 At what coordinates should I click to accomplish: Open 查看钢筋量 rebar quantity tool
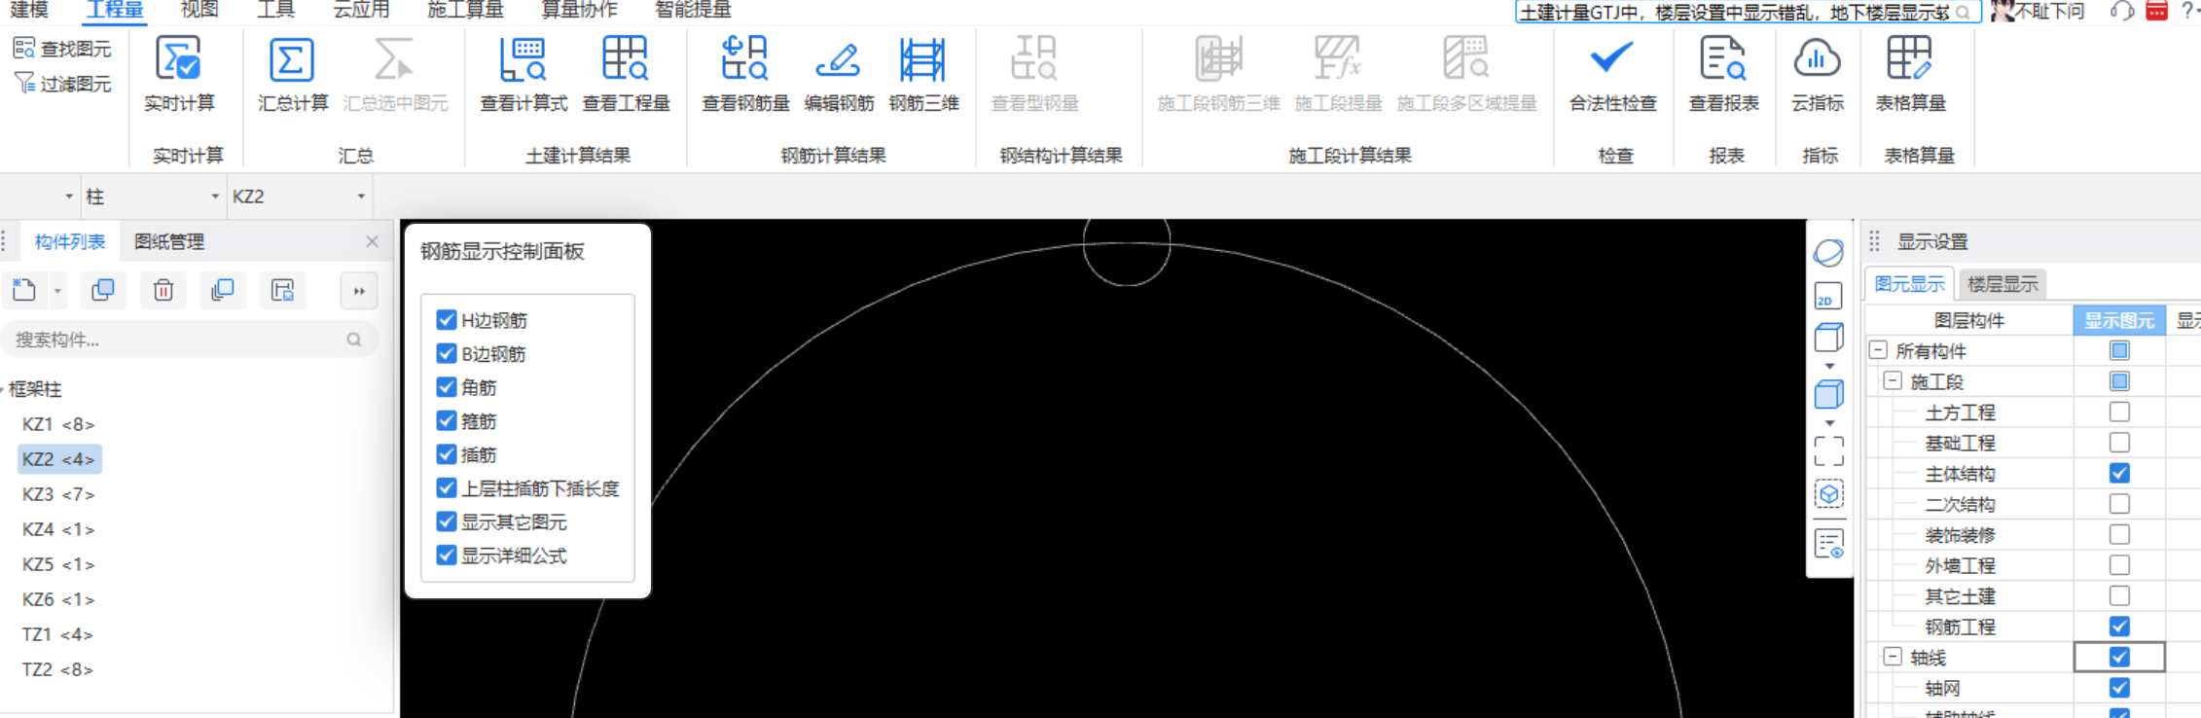[x=745, y=74]
